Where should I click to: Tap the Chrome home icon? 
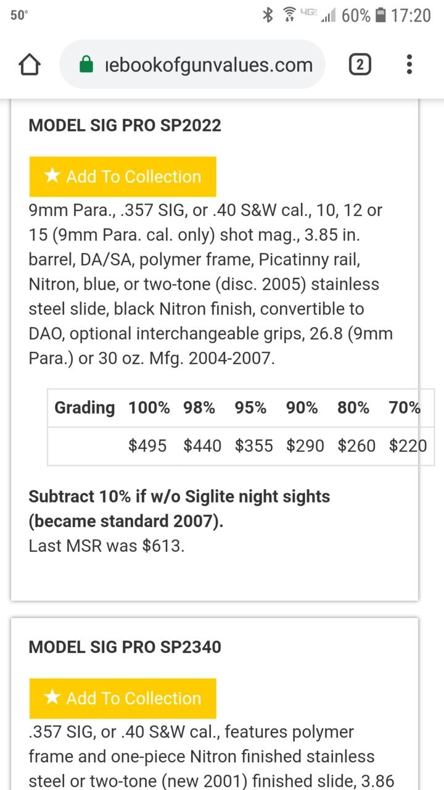pos(30,64)
